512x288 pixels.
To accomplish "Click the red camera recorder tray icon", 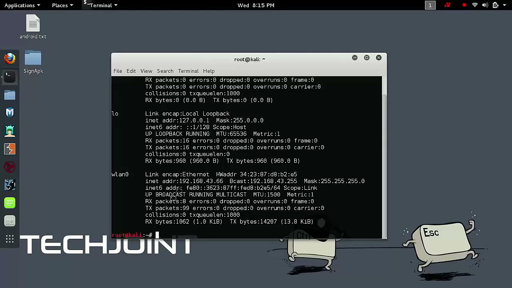I will click(447, 5).
